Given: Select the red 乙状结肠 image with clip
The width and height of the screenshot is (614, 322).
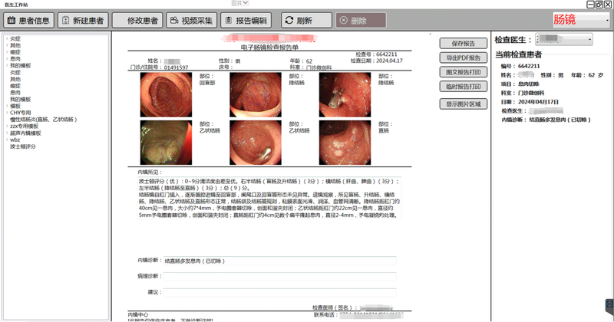Looking at the screenshot, I should [256, 143].
